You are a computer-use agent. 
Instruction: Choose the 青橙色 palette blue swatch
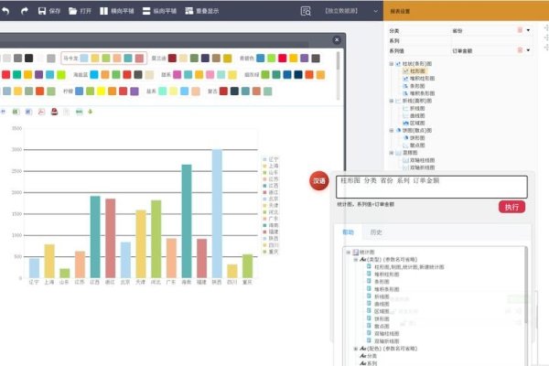tap(260, 59)
